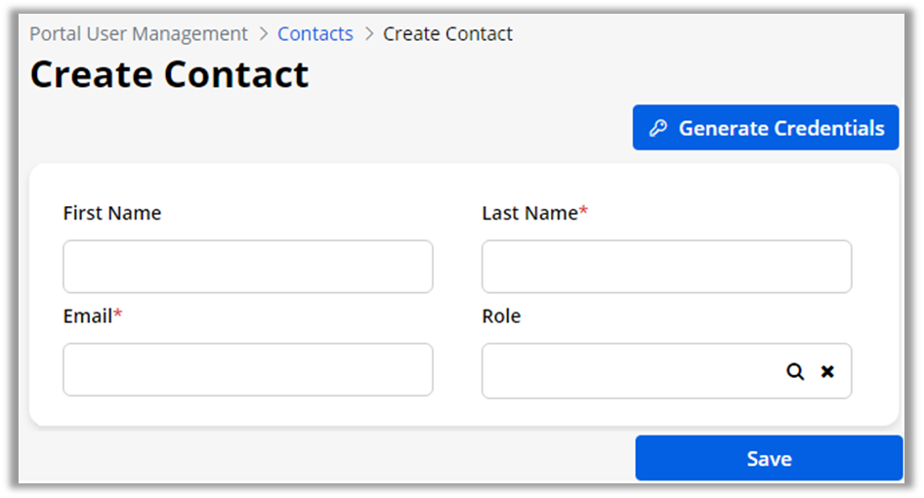Viewport: 924px width, 498px height.
Task: Click the red asterisk beside Email
Action: 118,314
